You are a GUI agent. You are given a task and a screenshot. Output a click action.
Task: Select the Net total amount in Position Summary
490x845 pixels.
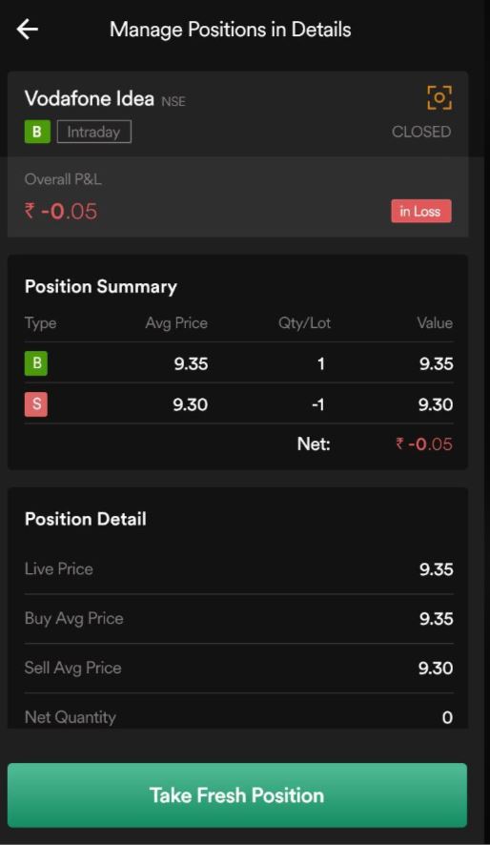click(x=424, y=444)
